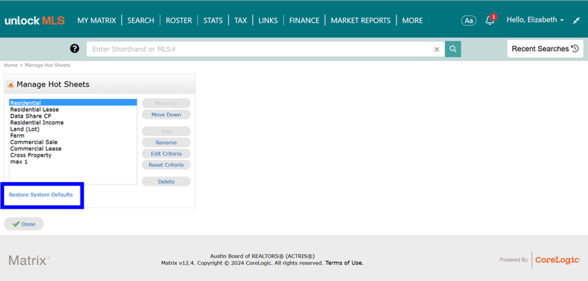Open the Terms of Use link
Image resolution: width=588 pixels, height=281 pixels.
pyautogui.click(x=344, y=263)
